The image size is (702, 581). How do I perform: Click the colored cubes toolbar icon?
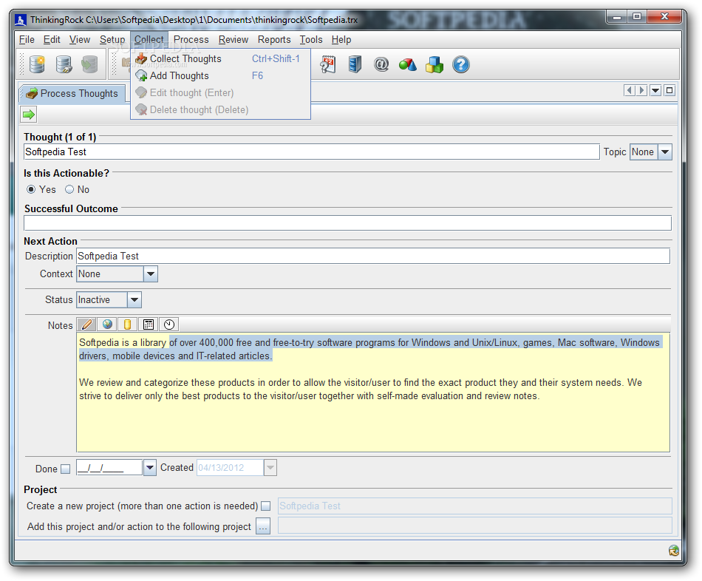pyautogui.click(x=435, y=64)
